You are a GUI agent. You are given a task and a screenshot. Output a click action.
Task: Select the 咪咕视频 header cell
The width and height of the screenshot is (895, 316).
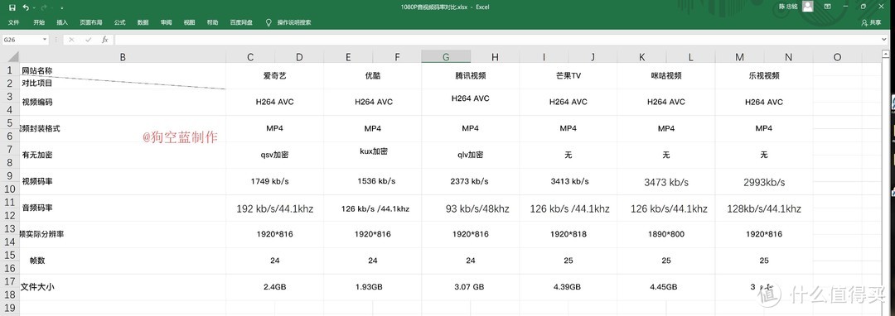(666, 76)
